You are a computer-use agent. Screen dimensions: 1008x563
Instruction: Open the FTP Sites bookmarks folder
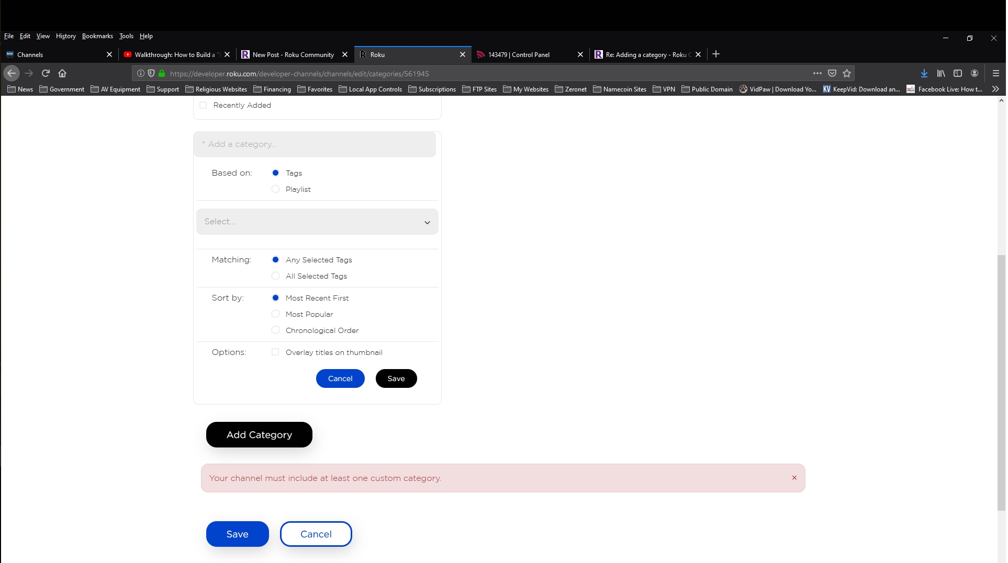(479, 89)
